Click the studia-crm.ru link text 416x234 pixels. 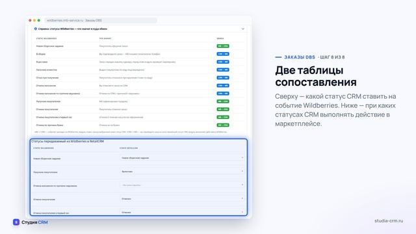click(x=389, y=221)
